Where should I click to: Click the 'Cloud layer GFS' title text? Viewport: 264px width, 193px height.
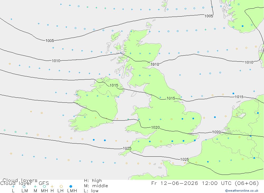click(25, 183)
